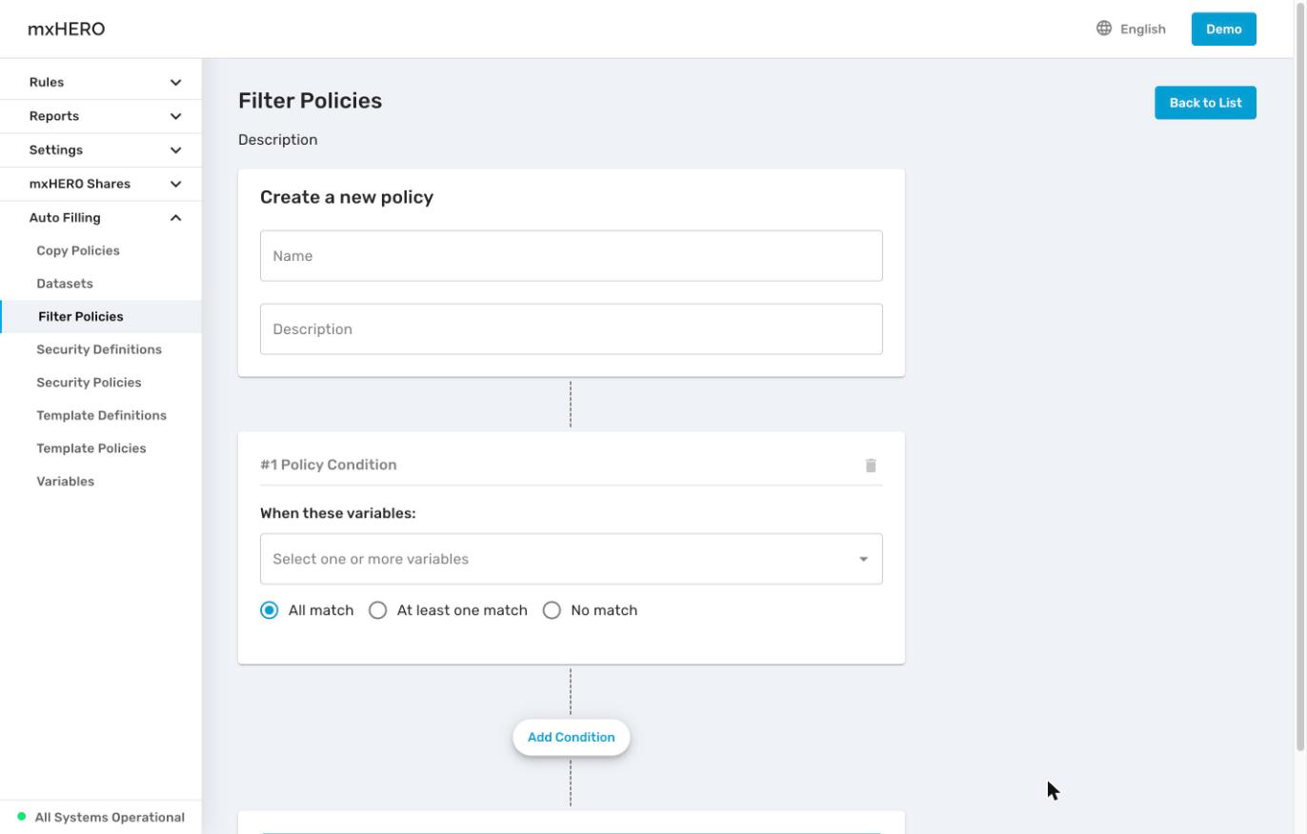The height and width of the screenshot is (834, 1307).
Task: Open the variables selection dropdown
Action: coord(572,559)
